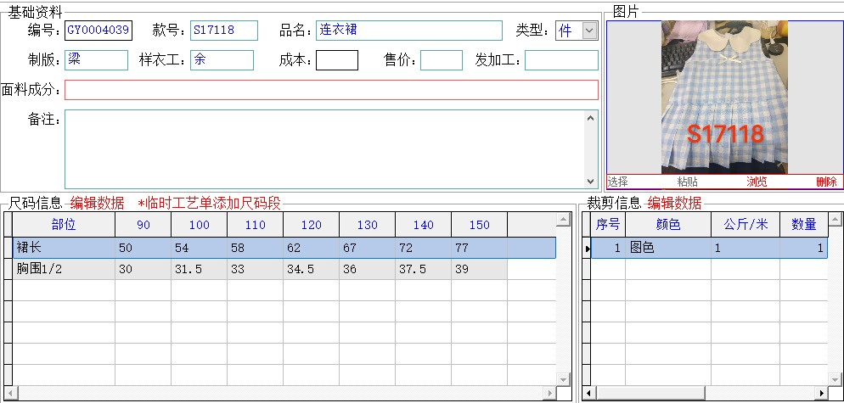This screenshot has height=403, width=844.
Task: Click 粘贴 under the picture
Action: tap(688, 182)
